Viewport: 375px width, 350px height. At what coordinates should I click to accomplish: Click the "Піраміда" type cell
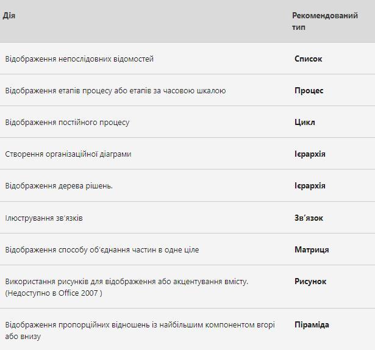[312, 325]
